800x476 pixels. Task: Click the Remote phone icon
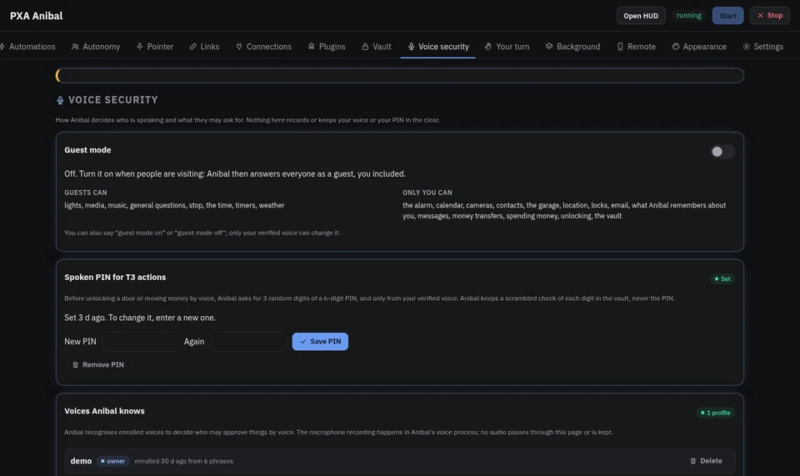pyautogui.click(x=620, y=47)
